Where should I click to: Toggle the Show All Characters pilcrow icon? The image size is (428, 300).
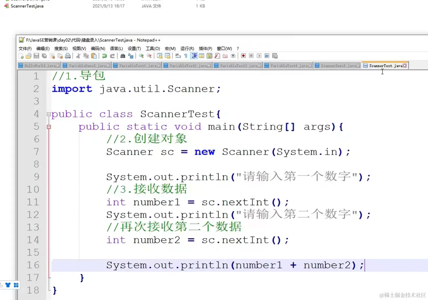[186, 56]
